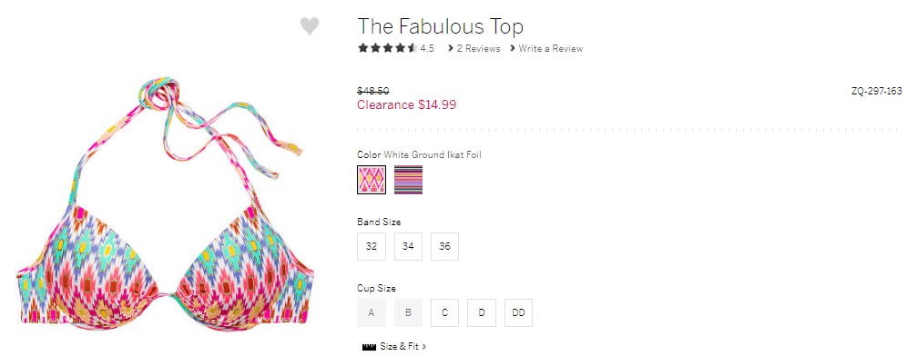907x356 pixels.
Task: Select band size 36
Action: point(444,246)
